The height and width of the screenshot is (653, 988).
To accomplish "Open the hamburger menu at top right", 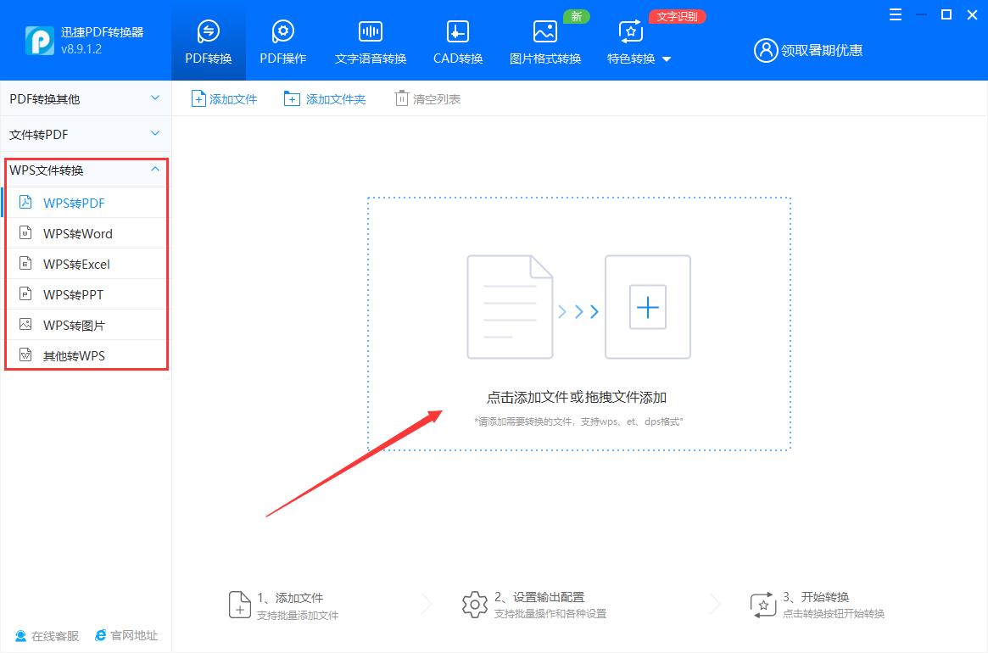I will (895, 14).
